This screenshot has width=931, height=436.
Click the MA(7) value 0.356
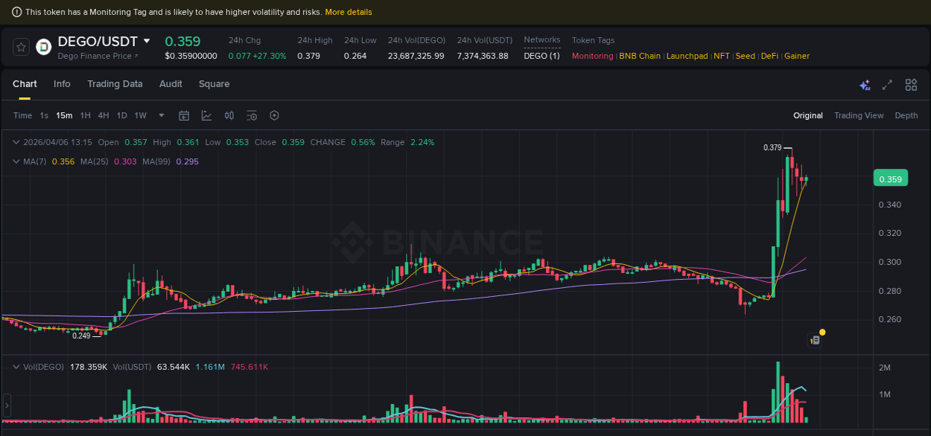pyautogui.click(x=63, y=161)
